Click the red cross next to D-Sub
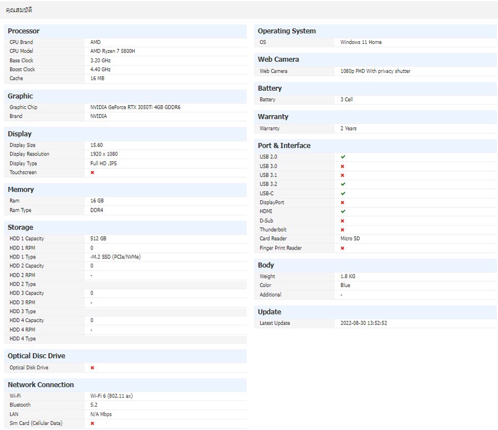 (343, 221)
